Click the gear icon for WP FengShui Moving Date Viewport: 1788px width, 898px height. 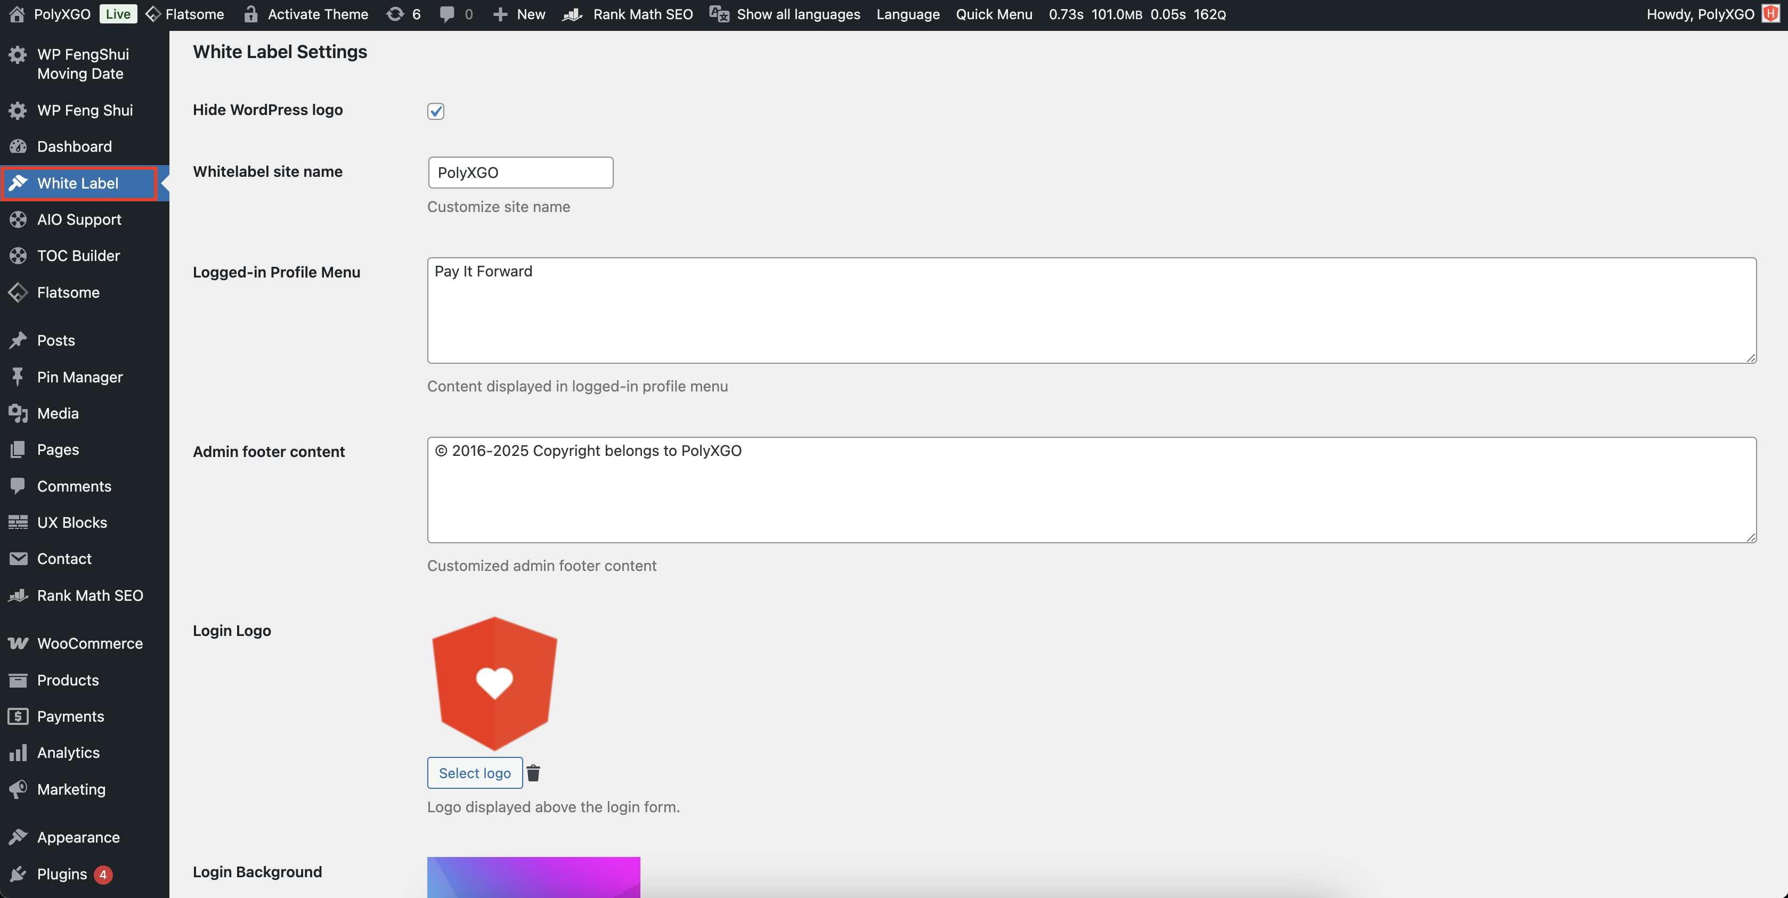coord(18,55)
